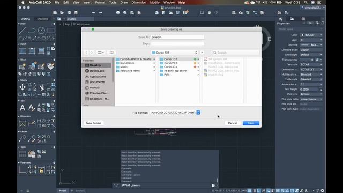Screen dimensions: 343x193
Task: Toggle Grid display in status bar
Action: pyautogui.click(x=249, y=191)
